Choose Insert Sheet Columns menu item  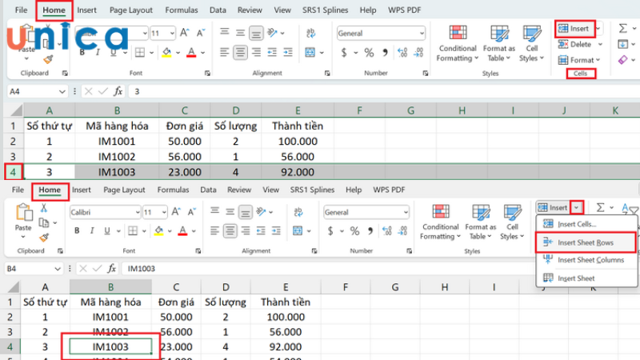point(586,260)
